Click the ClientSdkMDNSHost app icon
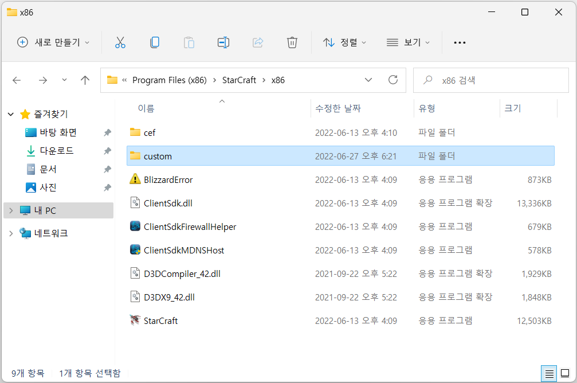This screenshot has width=577, height=383. 135,249
